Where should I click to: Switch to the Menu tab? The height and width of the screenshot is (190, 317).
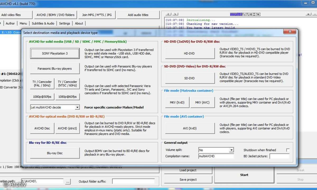click(x=23, y=23)
